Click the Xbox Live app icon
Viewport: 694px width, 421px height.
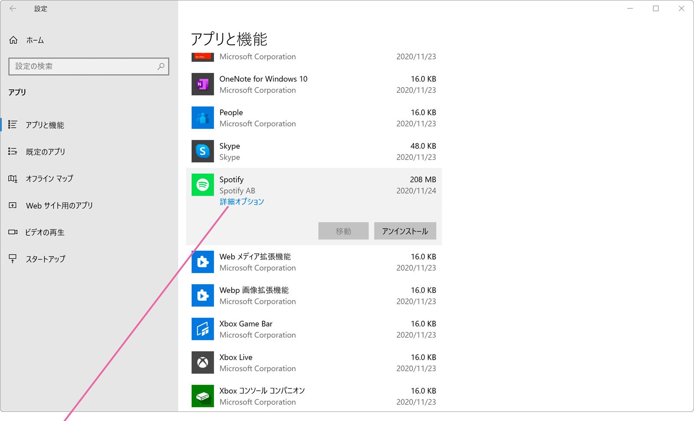pos(203,362)
